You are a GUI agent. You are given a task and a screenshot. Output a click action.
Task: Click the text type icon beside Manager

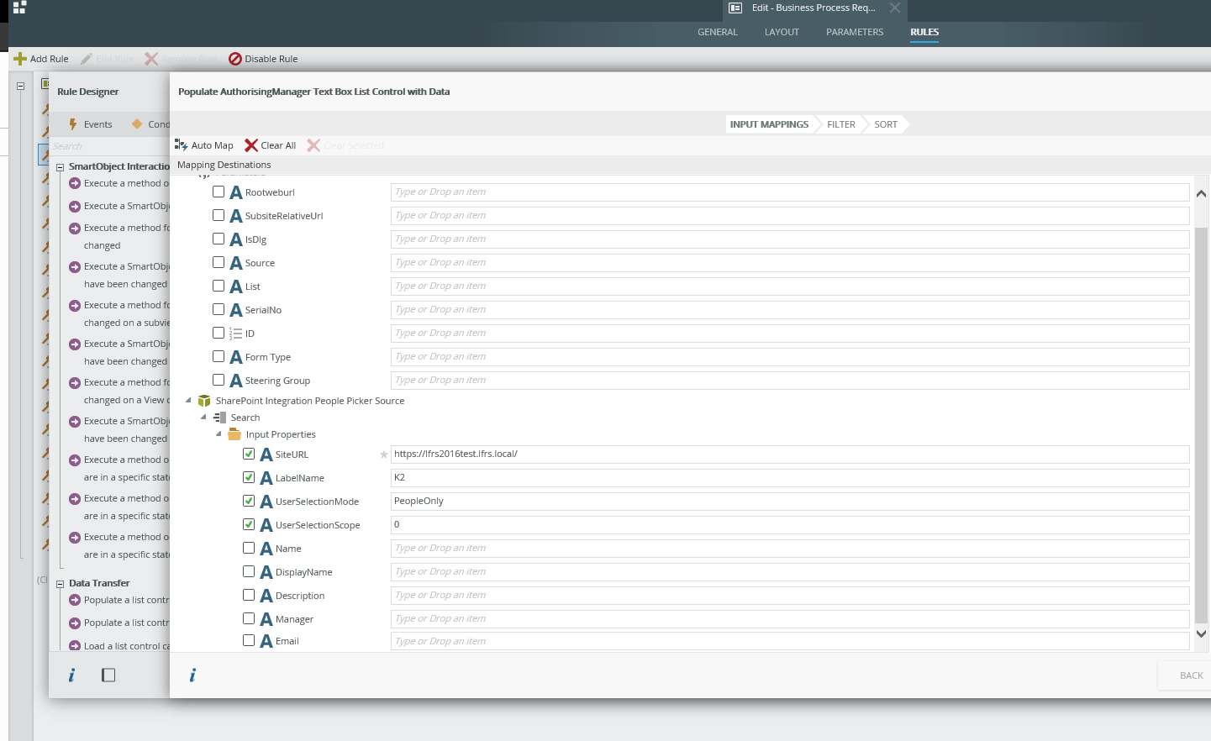(x=266, y=619)
